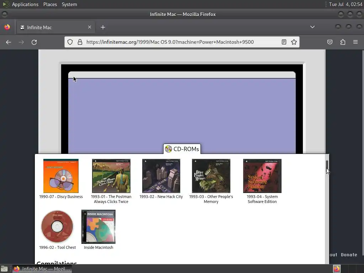Open the tracking protection shield icon
This screenshot has width=364, height=273.
[70, 42]
